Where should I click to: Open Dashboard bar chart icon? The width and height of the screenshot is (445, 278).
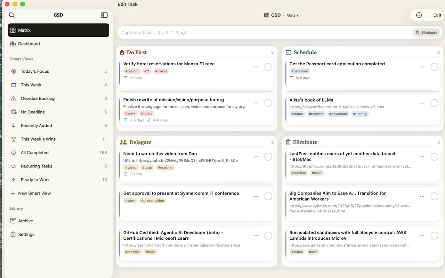coord(13,44)
